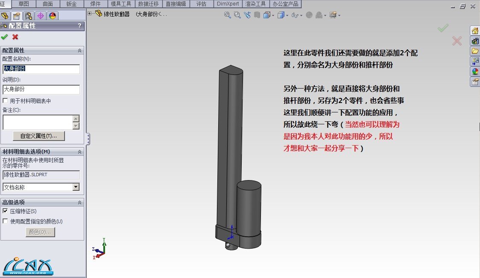This screenshot has height=278, width=480.
Task: Click the 颜色 button
Action: pyautogui.click(x=40, y=232)
